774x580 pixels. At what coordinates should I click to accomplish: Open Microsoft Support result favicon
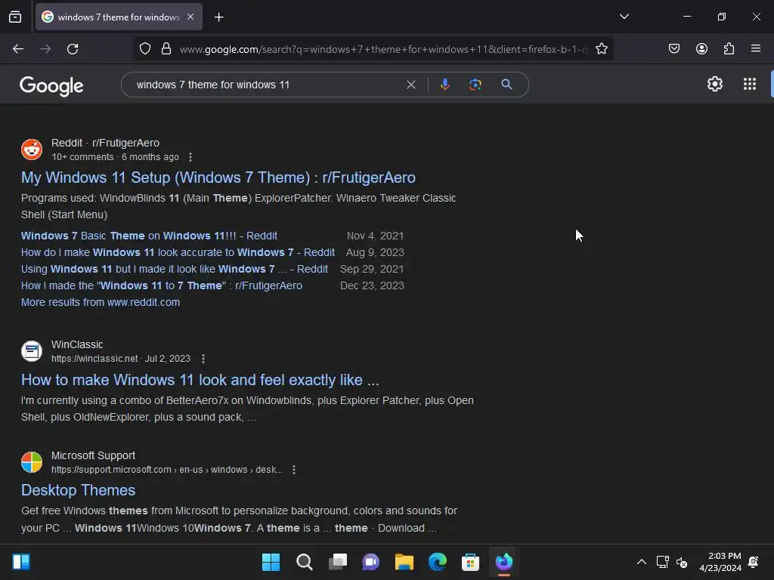[32, 462]
